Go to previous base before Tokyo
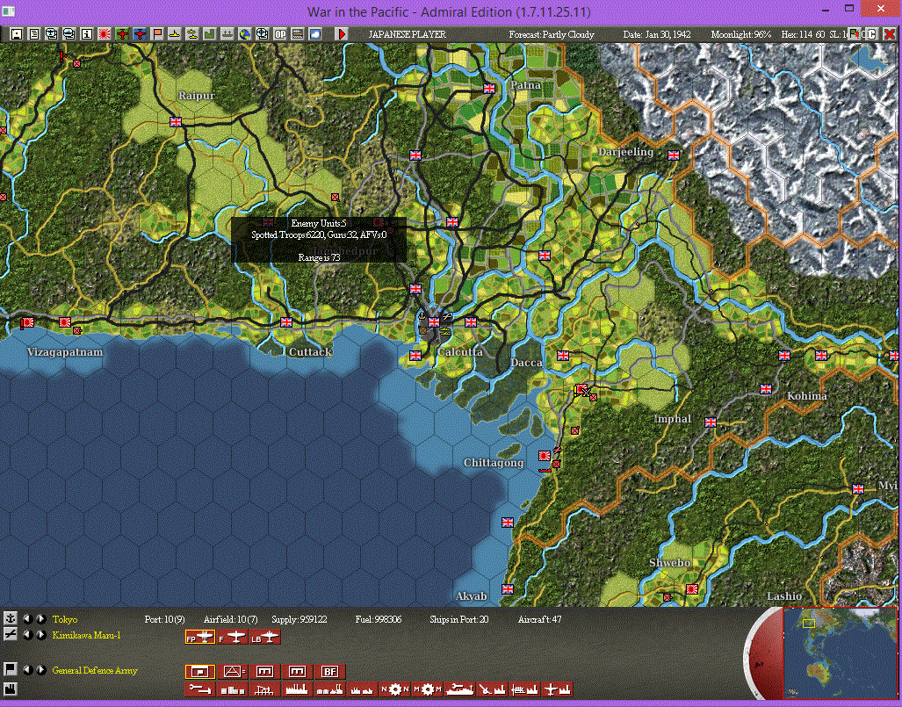This screenshot has width=902, height=707. pyautogui.click(x=27, y=619)
